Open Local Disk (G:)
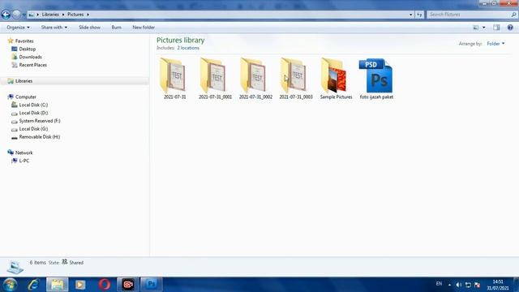This screenshot has width=519, height=292. tap(33, 129)
